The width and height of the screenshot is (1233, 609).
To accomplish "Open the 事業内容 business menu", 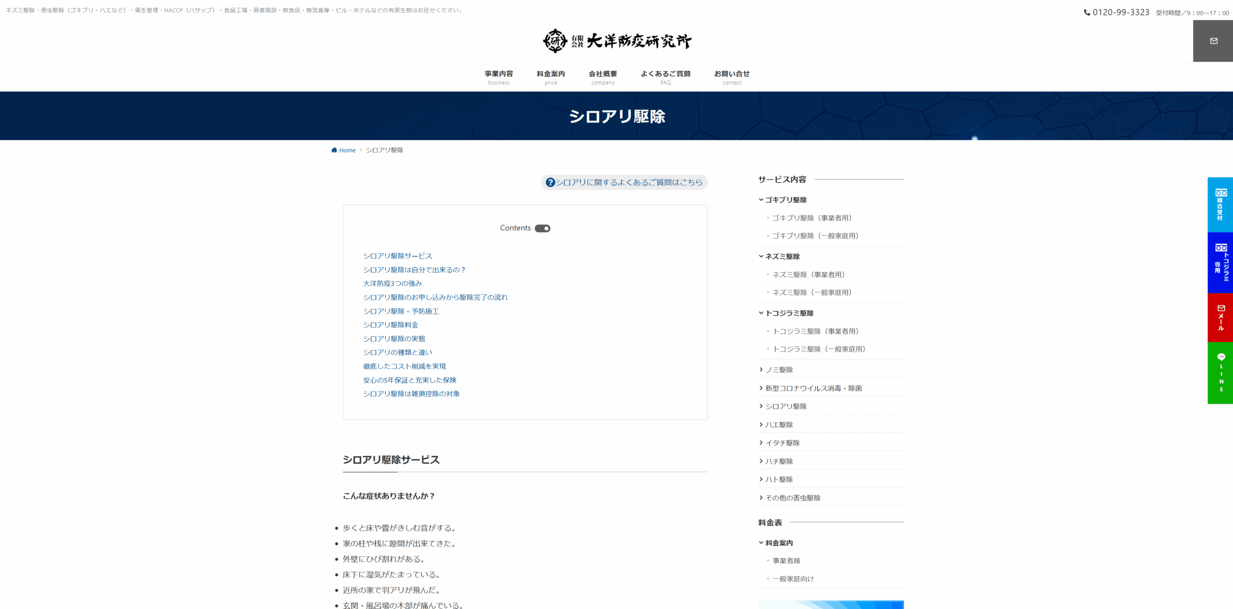I will click(x=498, y=77).
